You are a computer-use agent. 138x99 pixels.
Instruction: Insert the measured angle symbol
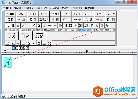coord(13,43)
